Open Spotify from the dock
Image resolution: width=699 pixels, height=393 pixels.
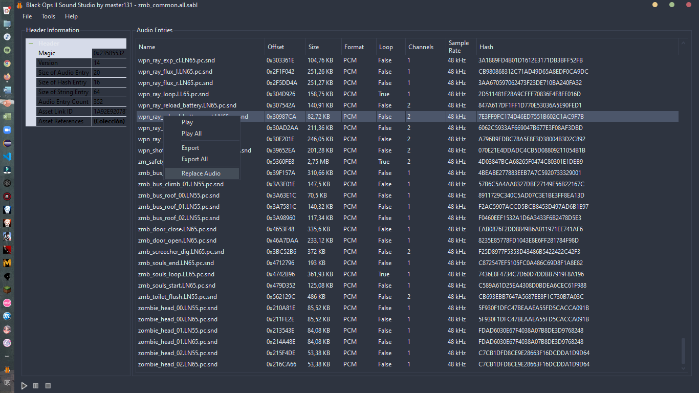click(x=7, y=50)
